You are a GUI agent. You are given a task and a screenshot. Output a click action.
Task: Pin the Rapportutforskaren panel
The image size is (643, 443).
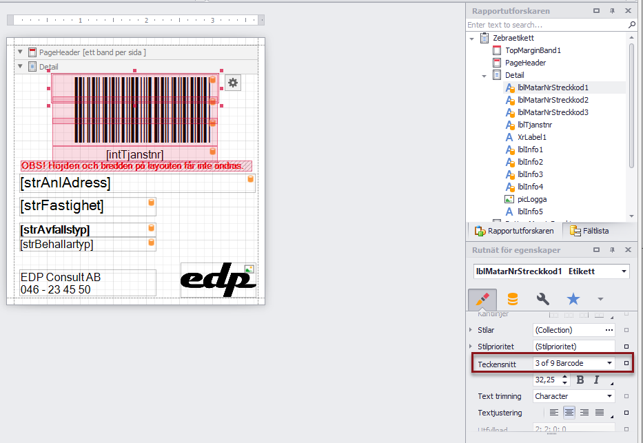pyautogui.click(x=612, y=11)
